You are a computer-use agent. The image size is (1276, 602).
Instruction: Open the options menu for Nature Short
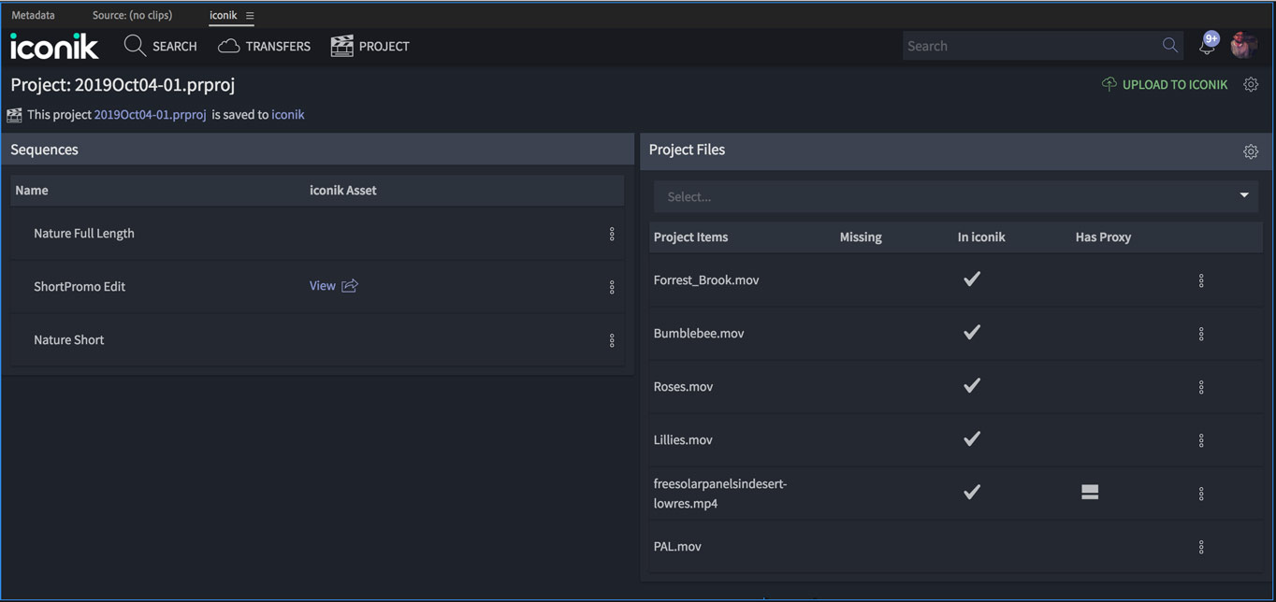click(x=613, y=340)
